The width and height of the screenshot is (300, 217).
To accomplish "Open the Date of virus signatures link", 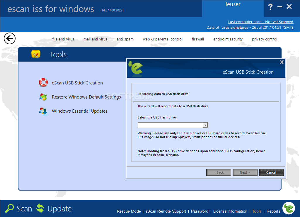I will pyautogui.click(x=250, y=27).
